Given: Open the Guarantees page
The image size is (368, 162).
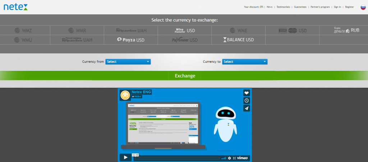Looking at the screenshot, I should [x=300, y=7].
